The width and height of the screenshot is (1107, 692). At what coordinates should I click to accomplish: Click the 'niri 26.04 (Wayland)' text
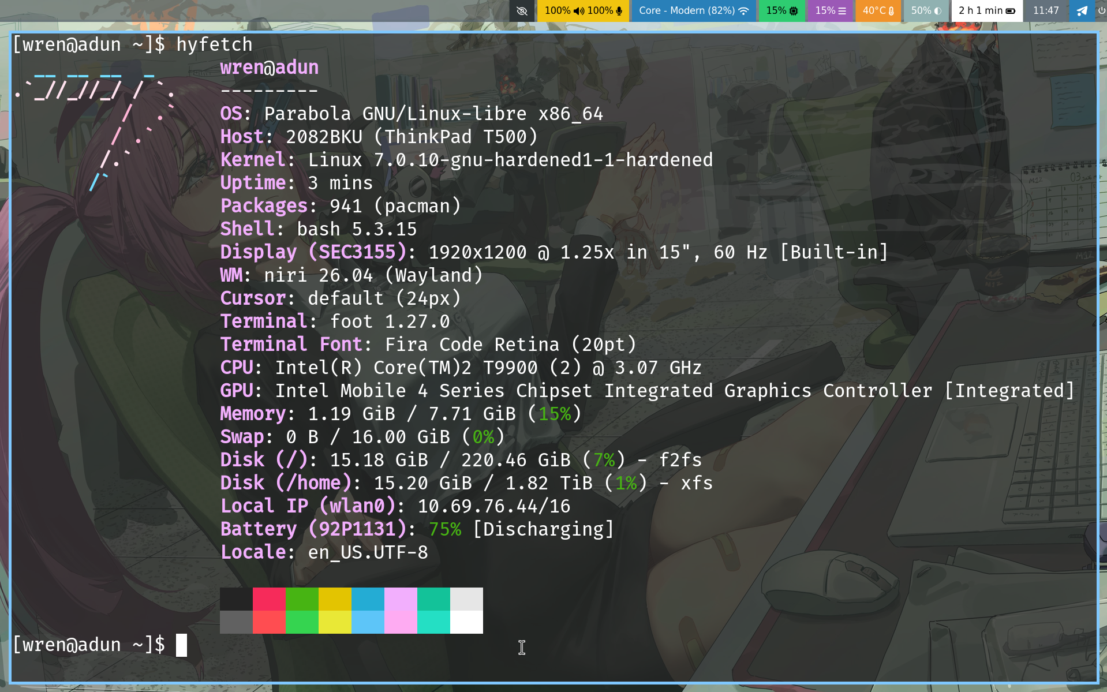tap(373, 275)
